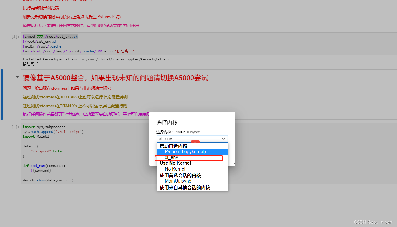Image resolution: width=397 pixels, height=227 pixels.
Task: Click the empty [ ]: prompt of MainUi cell
Action: tap(15, 127)
